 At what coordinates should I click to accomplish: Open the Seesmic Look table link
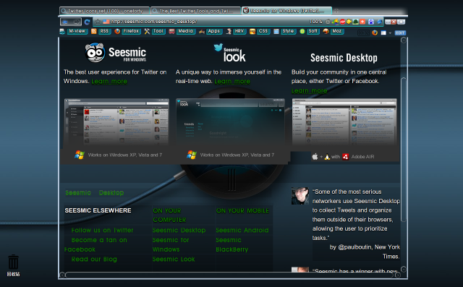pos(174,260)
